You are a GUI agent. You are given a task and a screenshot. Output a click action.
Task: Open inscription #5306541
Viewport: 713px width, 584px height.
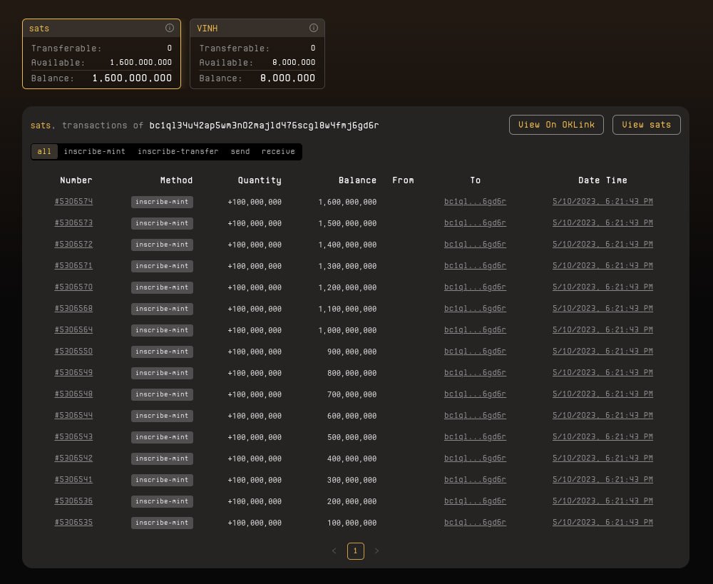pyautogui.click(x=73, y=479)
